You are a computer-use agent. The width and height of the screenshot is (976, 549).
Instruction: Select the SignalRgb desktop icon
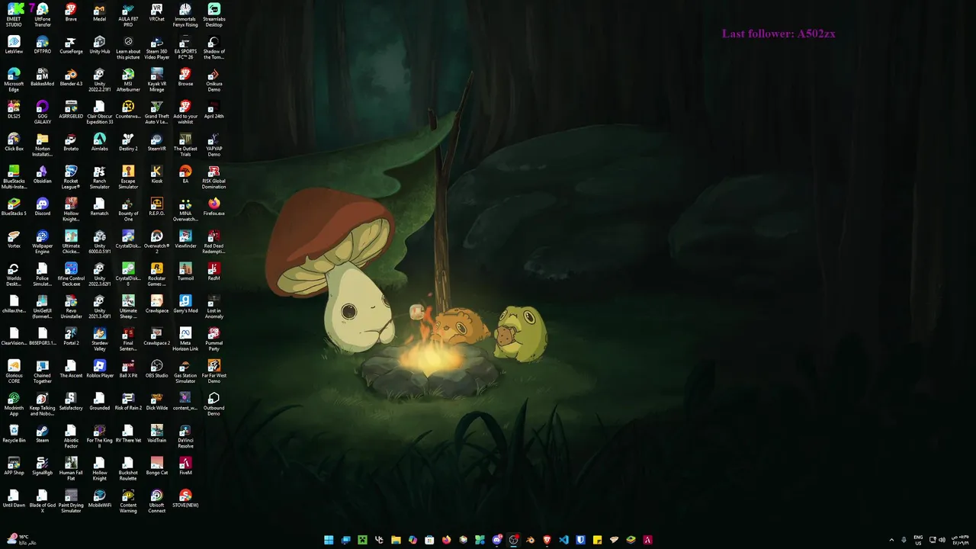(43, 467)
